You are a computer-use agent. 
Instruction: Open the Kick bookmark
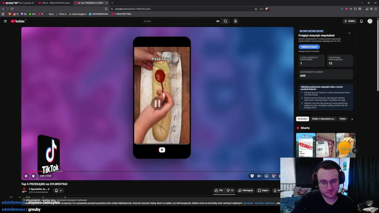pos(32,14)
